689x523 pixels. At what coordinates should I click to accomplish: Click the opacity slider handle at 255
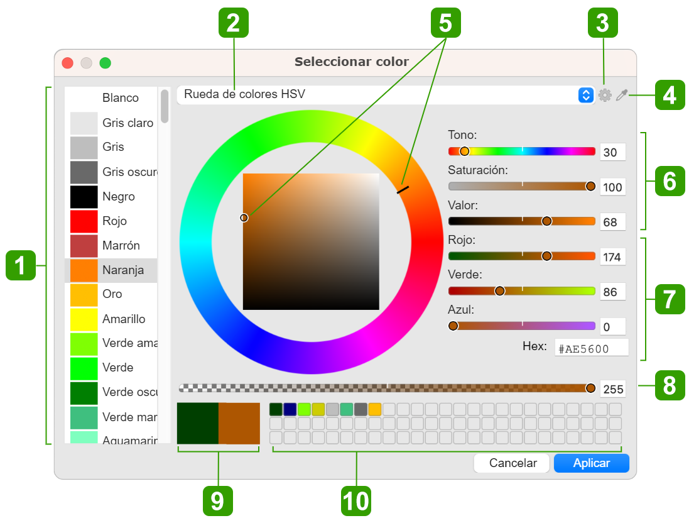[590, 388]
